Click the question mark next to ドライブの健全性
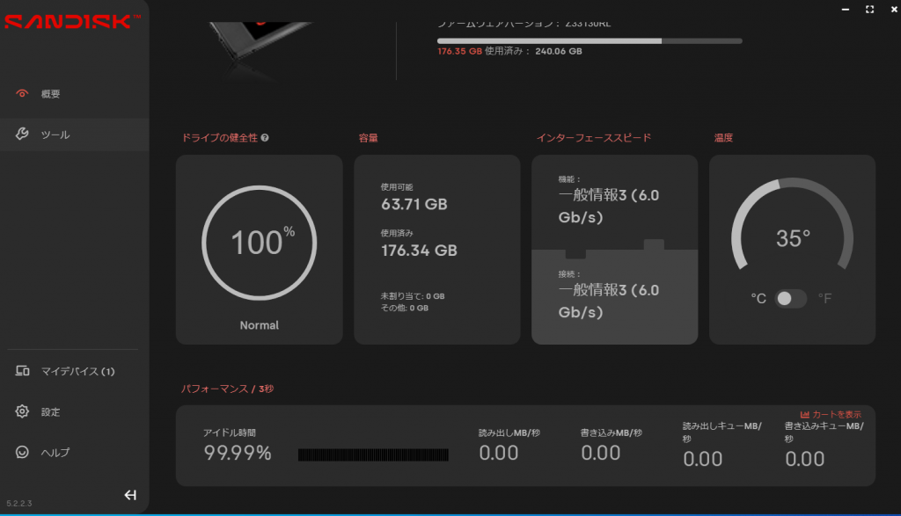Image resolution: width=901 pixels, height=516 pixels. coord(265,138)
